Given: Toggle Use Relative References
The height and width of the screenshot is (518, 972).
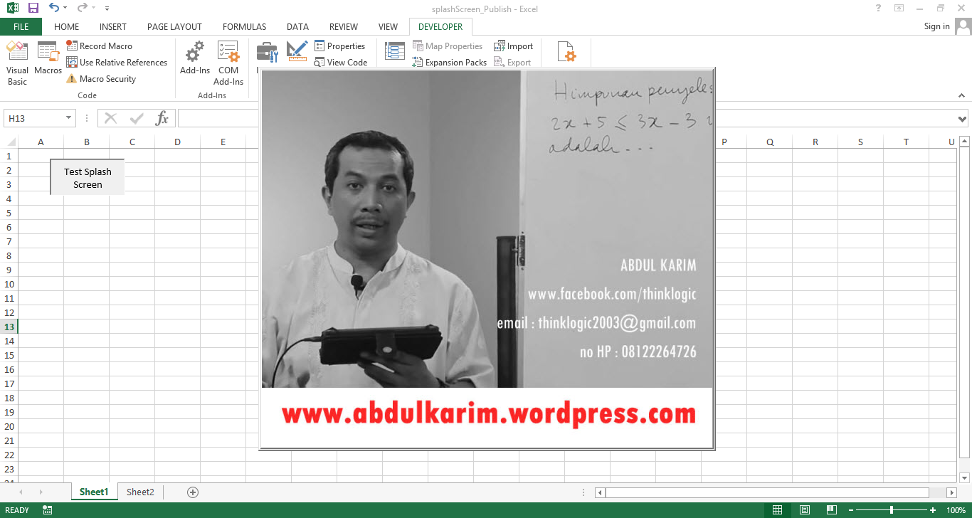Looking at the screenshot, I should point(117,63).
